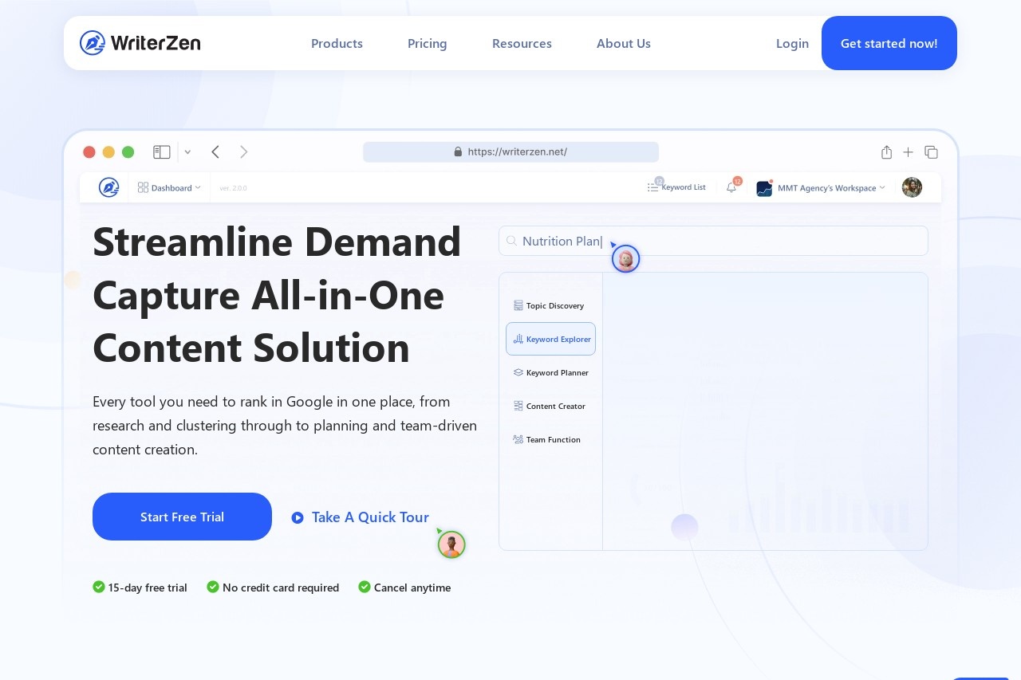Click the writerzen.net address bar

click(x=510, y=151)
